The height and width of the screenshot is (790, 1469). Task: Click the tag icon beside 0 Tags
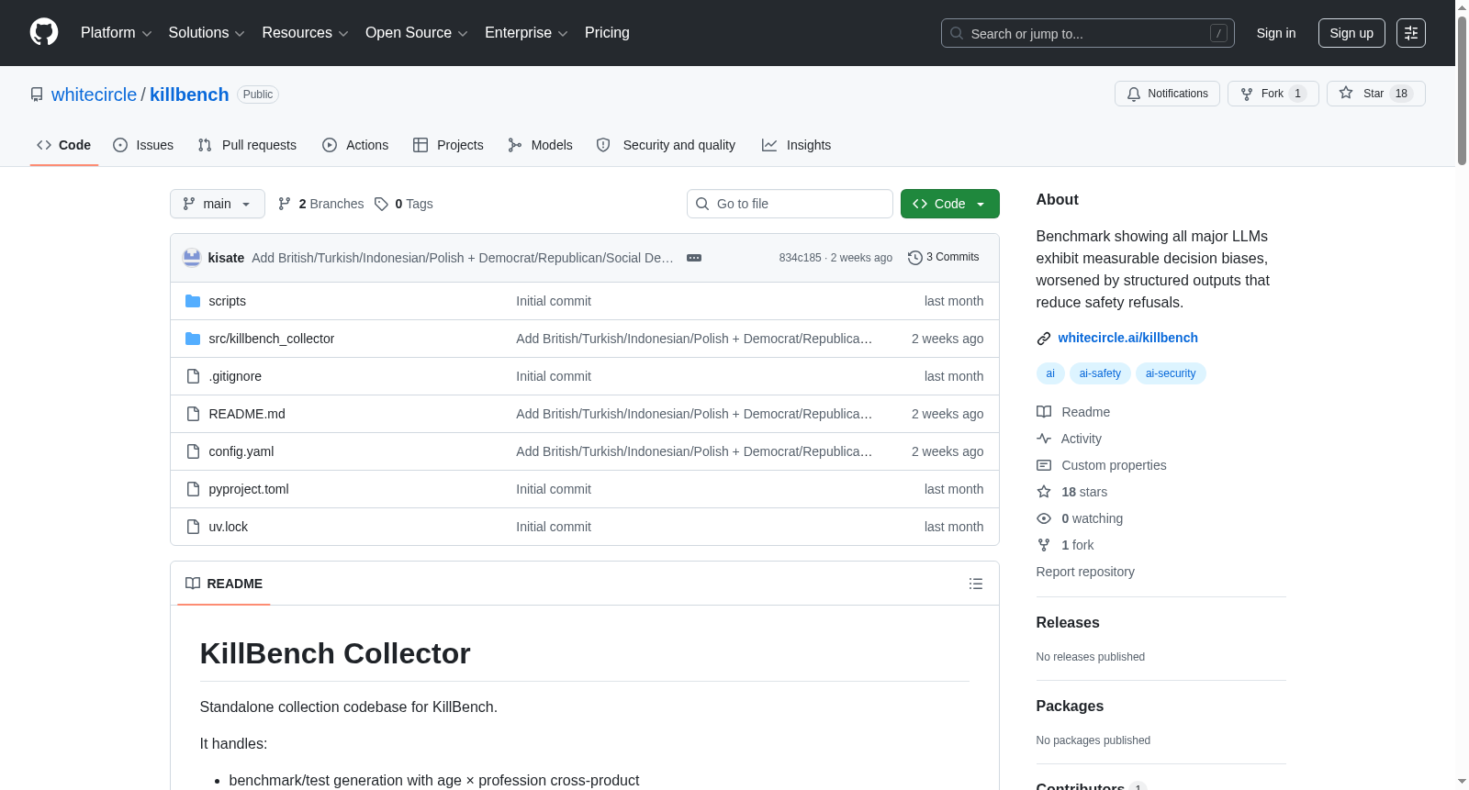[381, 204]
